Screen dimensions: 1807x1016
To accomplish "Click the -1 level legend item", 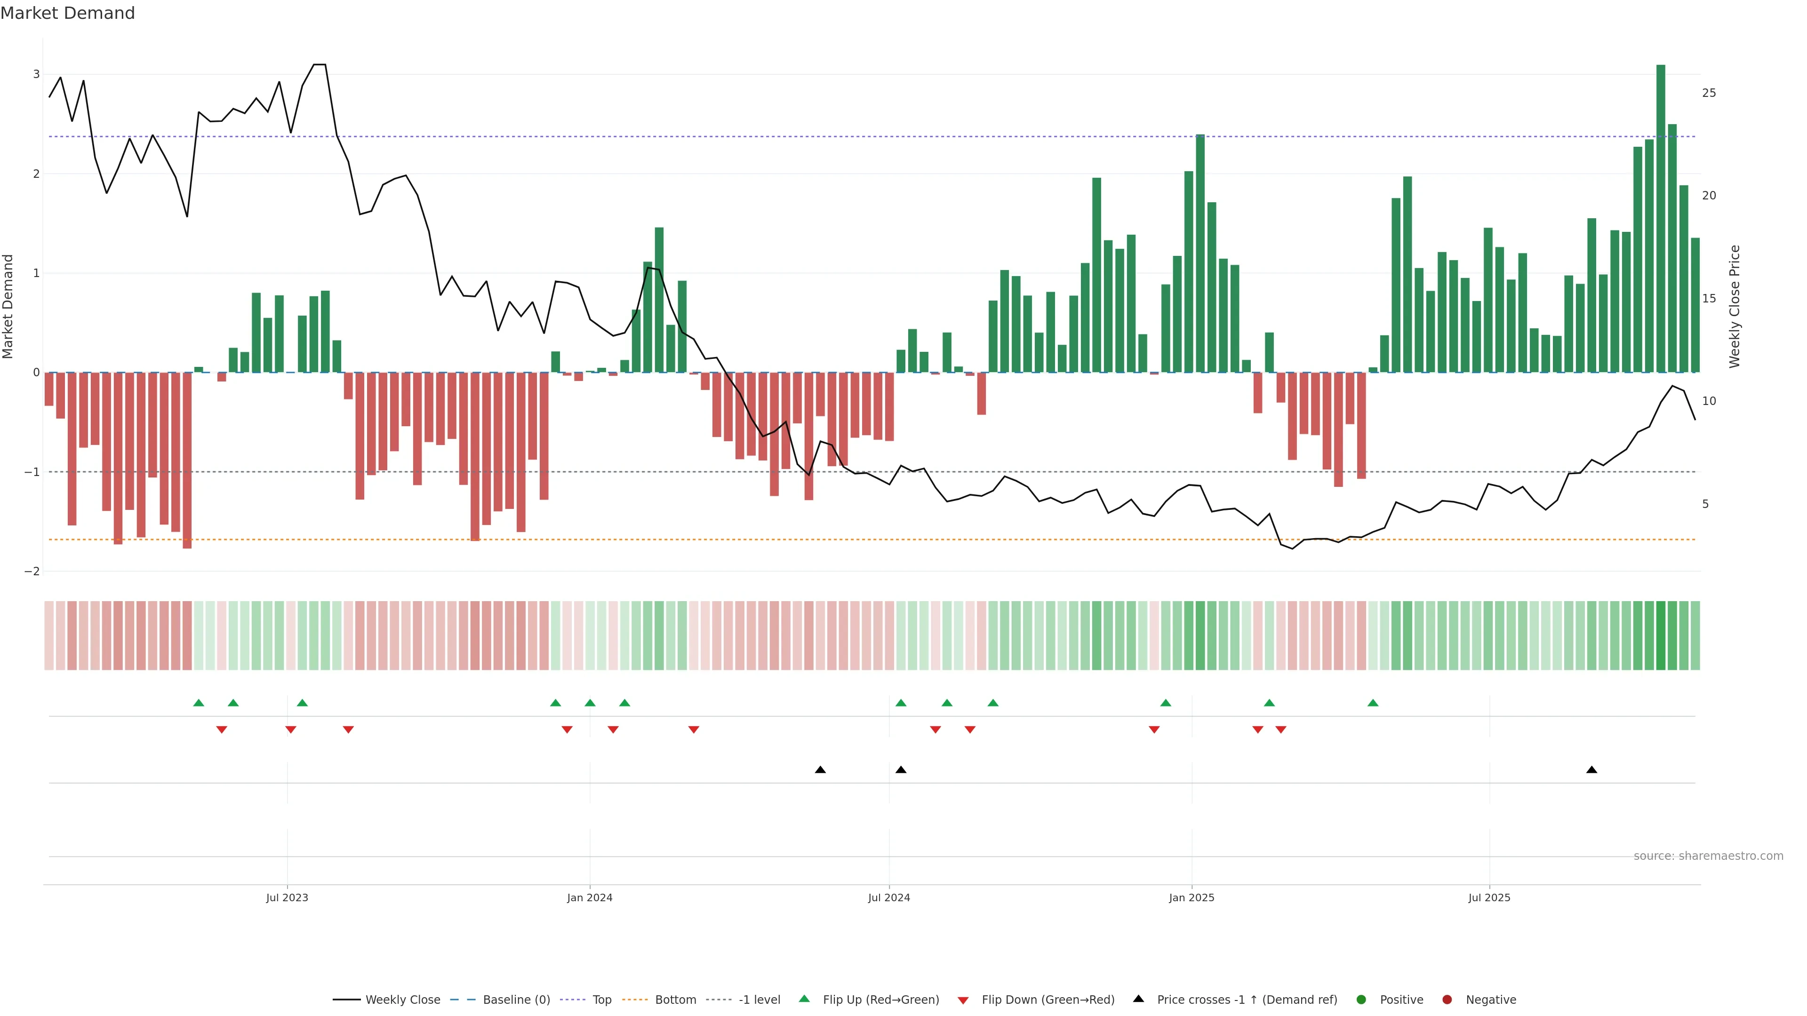I will [x=759, y=1000].
